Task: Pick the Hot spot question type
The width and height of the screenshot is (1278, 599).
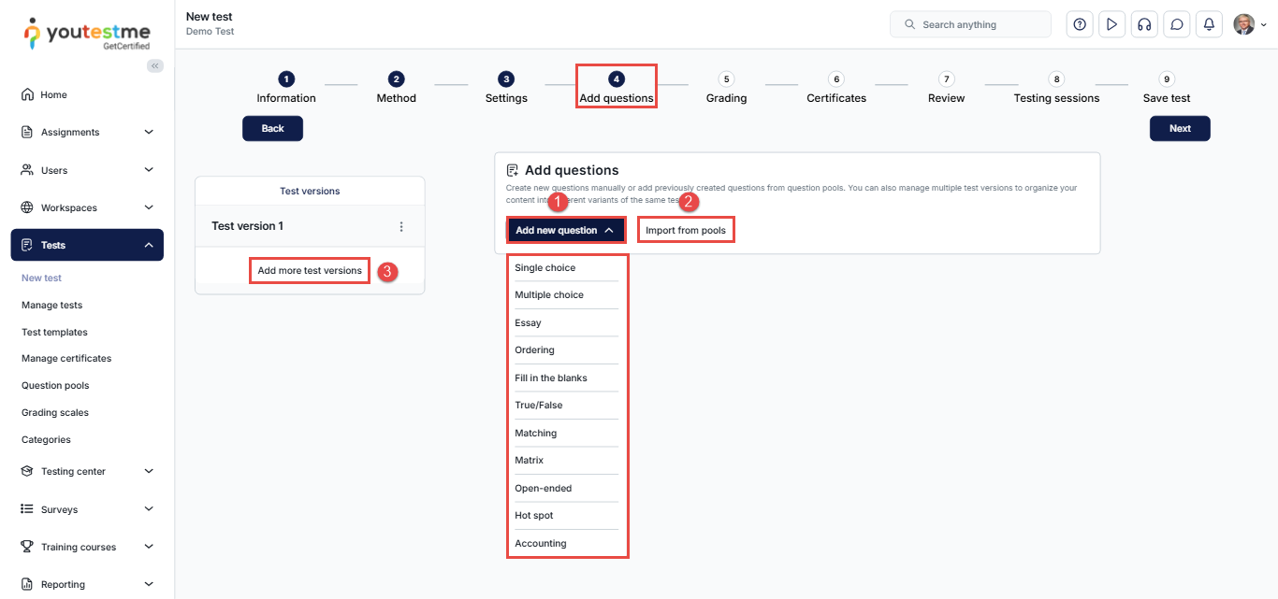Action: 534,516
